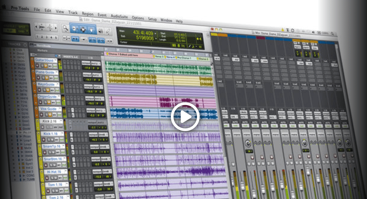367x199 pixels.
Task: Record-enable the Vox Guide track
Action: pyautogui.click(x=41, y=115)
